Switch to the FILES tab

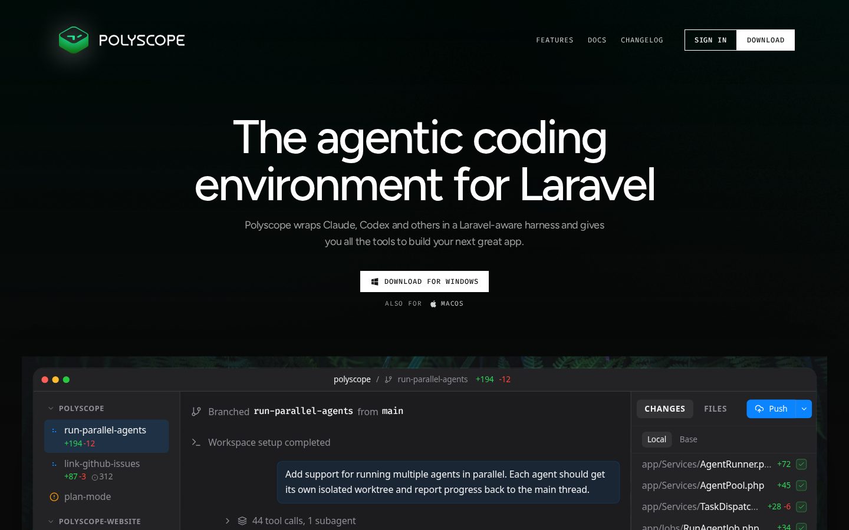[715, 409]
